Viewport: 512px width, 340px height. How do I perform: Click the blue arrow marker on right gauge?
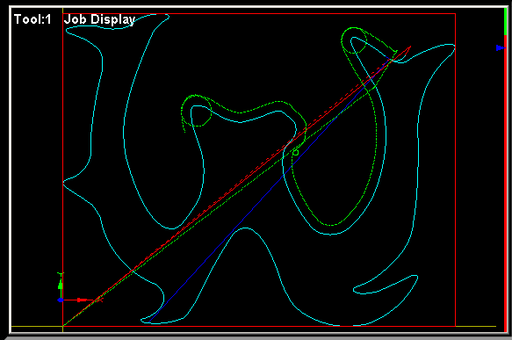pos(501,48)
